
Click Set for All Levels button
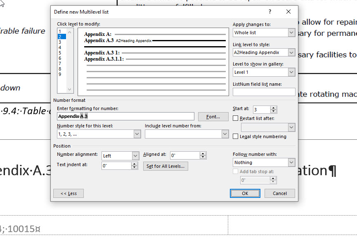click(165, 166)
